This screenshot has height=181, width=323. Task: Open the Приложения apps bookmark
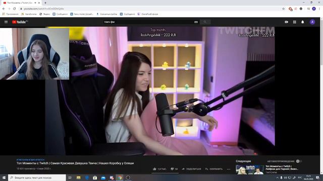[10, 14]
